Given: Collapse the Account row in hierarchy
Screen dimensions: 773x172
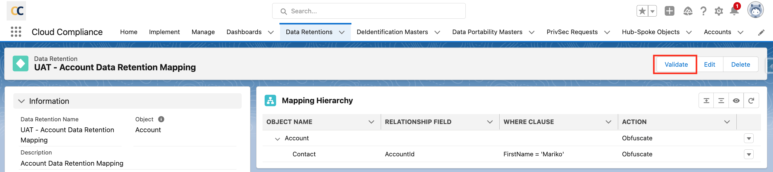Looking at the screenshot, I should tap(277, 139).
